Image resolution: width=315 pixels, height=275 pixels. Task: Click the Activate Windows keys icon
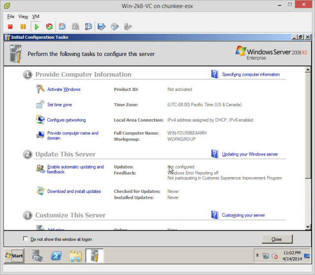[40, 89]
